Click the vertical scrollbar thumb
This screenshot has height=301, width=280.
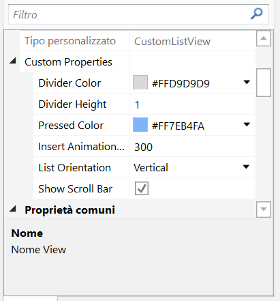[264, 83]
